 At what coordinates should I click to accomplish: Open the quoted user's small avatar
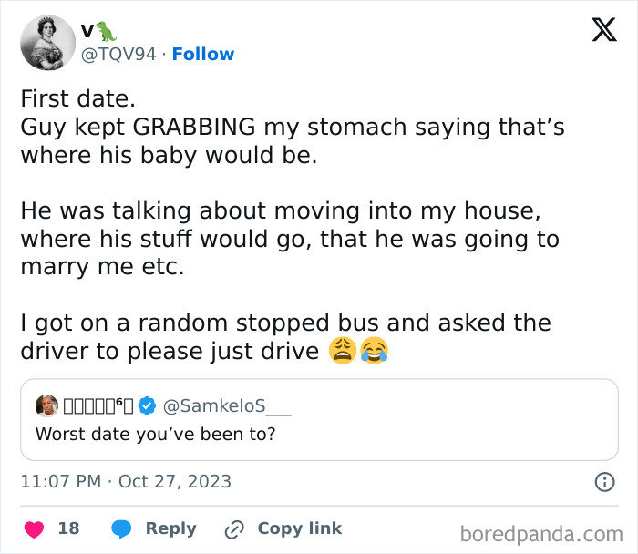pyautogui.click(x=46, y=405)
